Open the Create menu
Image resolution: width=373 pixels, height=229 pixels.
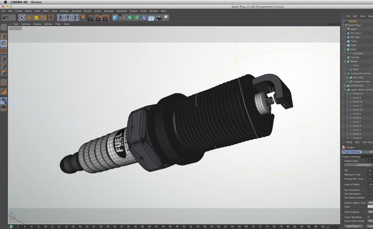point(19,11)
